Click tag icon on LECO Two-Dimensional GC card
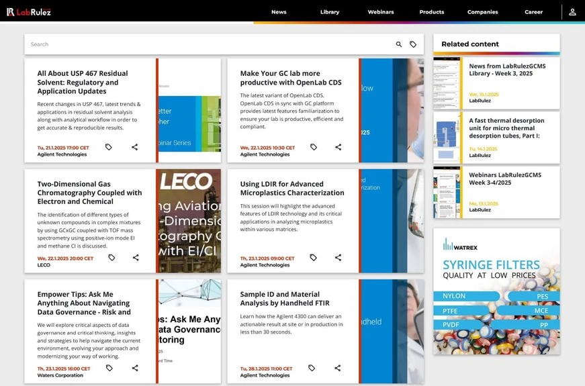Image resolution: width=585 pixels, height=386 pixels. tap(111, 257)
